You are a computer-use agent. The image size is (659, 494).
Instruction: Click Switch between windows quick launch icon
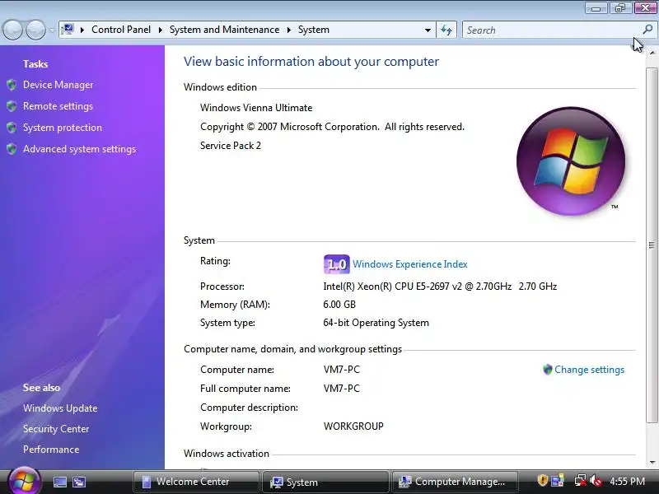(x=79, y=482)
